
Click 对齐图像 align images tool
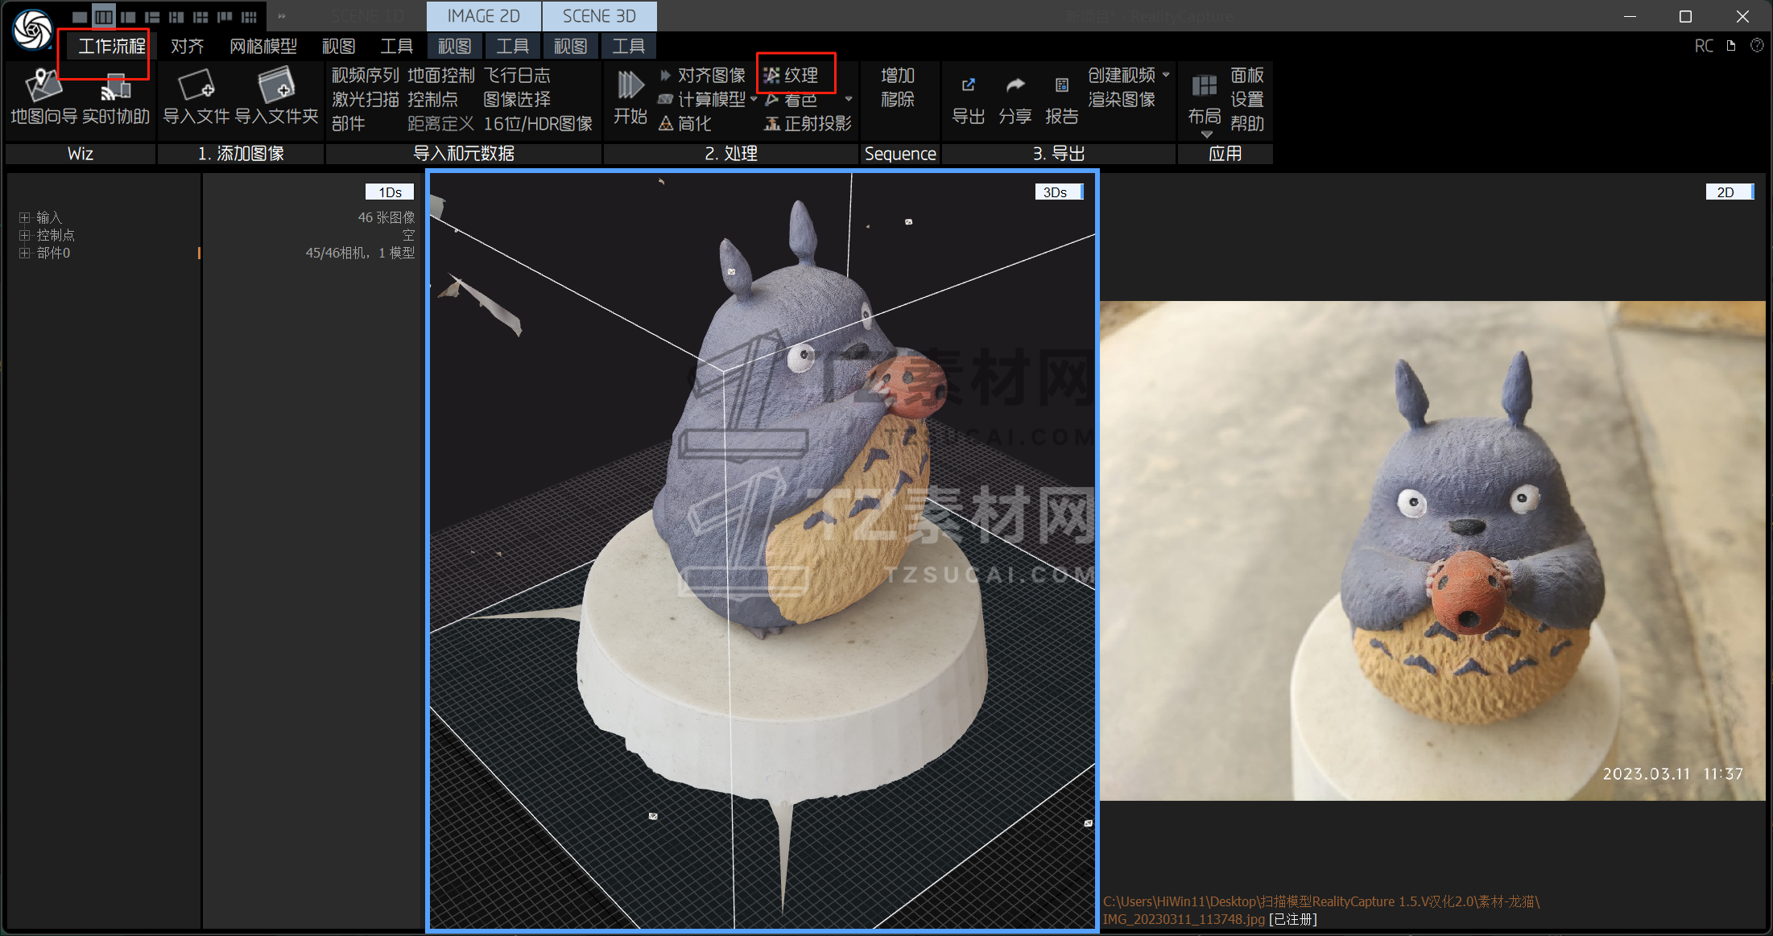703,76
